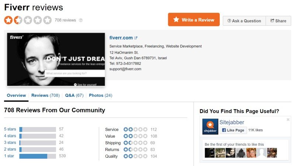The width and height of the screenshot is (295, 166).
Task: Click the first orange rating star in header
Action: pos(8,20)
